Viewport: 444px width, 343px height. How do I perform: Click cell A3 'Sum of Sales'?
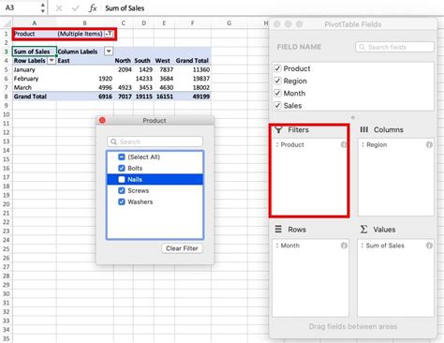[35, 52]
